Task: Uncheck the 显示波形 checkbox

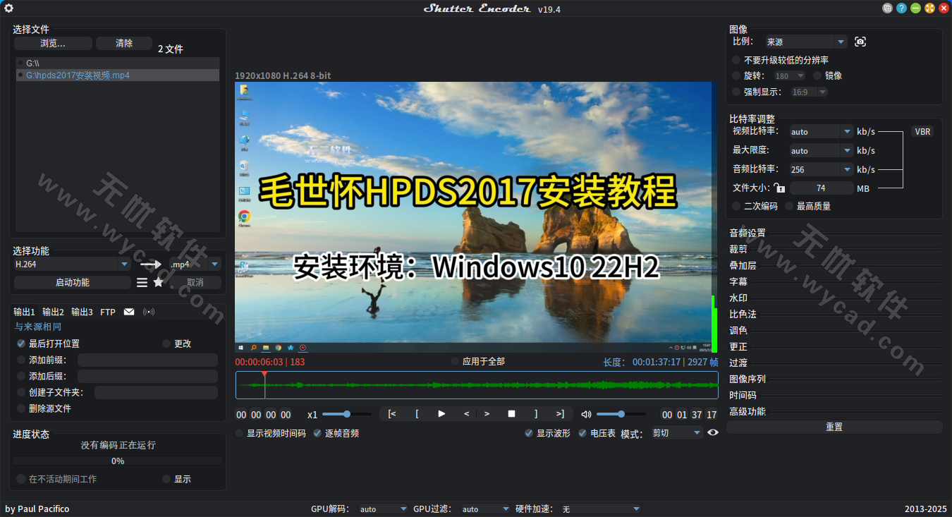Action: pos(529,433)
